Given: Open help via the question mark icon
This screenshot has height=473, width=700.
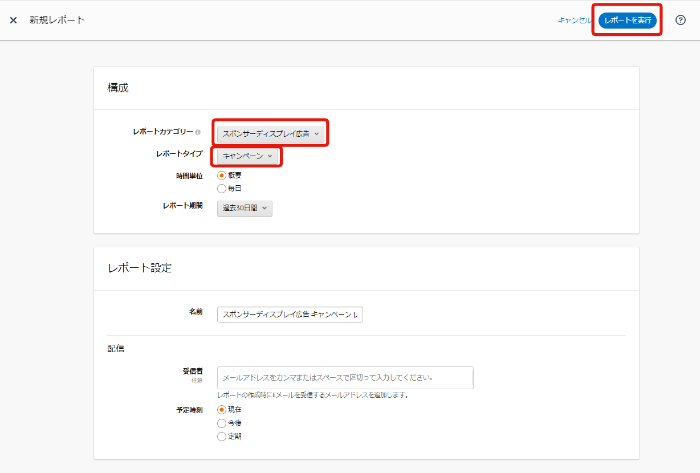Looking at the screenshot, I should pyautogui.click(x=680, y=20).
